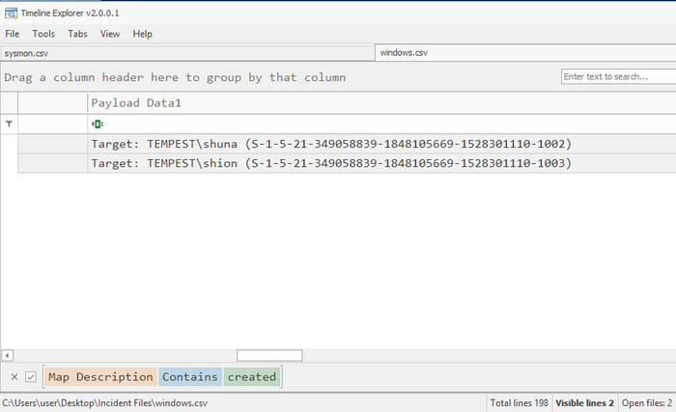Toggle the active filter checkbox

coord(31,377)
